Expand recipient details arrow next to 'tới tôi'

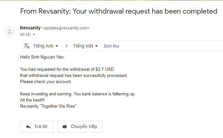click(34, 35)
